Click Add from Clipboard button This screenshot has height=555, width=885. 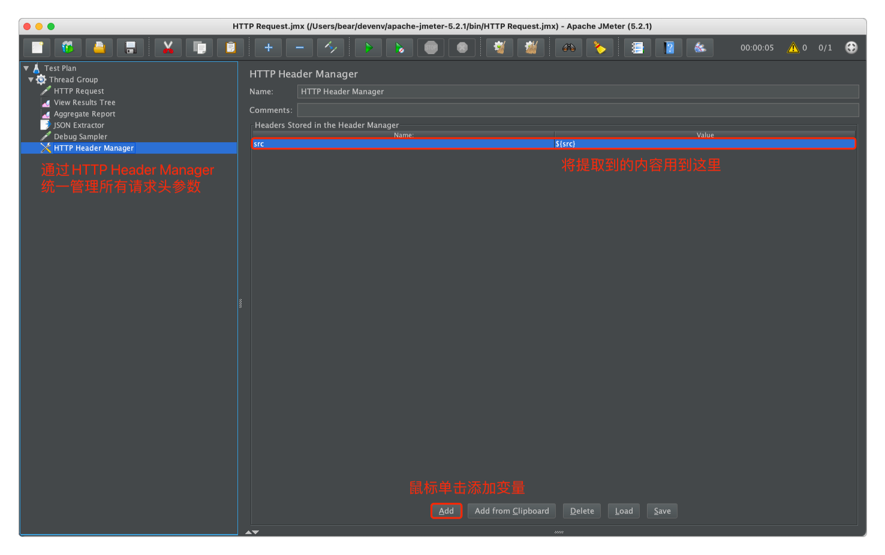click(511, 511)
